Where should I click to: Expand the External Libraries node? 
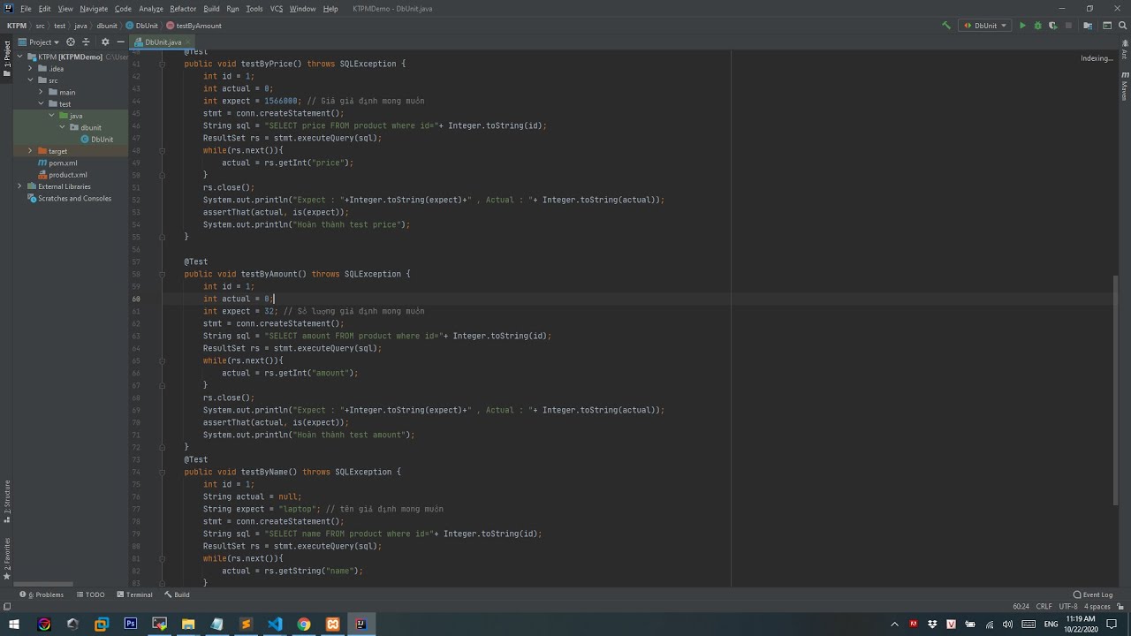pos(19,186)
